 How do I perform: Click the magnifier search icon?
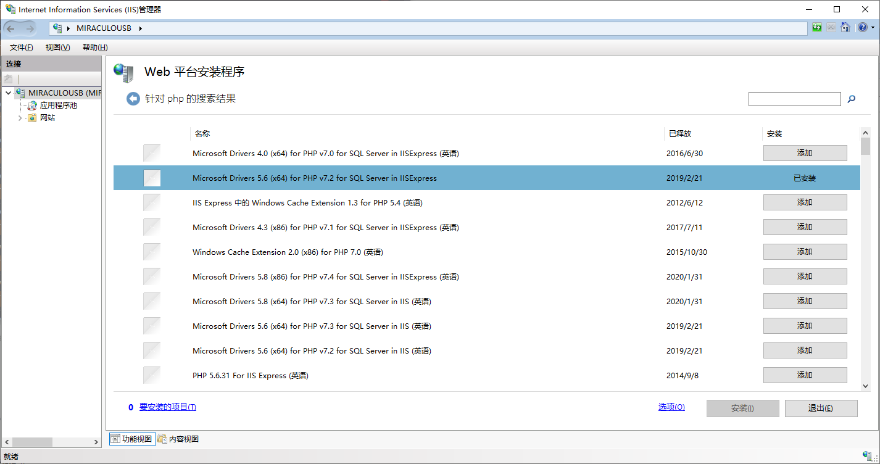click(852, 99)
